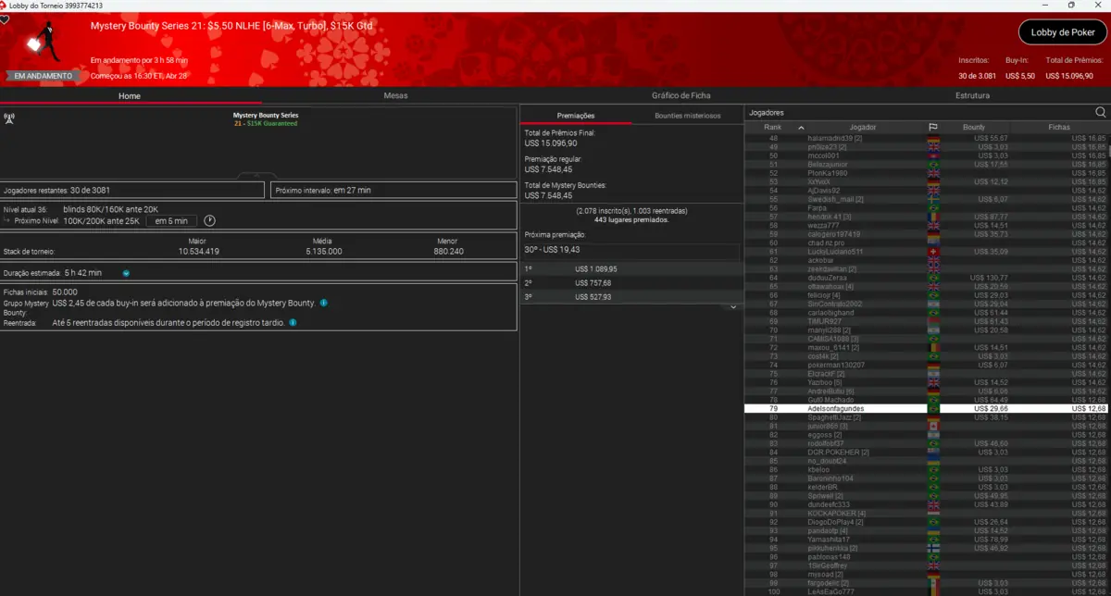Expand the prize payouts list chevron
The width and height of the screenshot is (1111, 596).
(x=732, y=306)
